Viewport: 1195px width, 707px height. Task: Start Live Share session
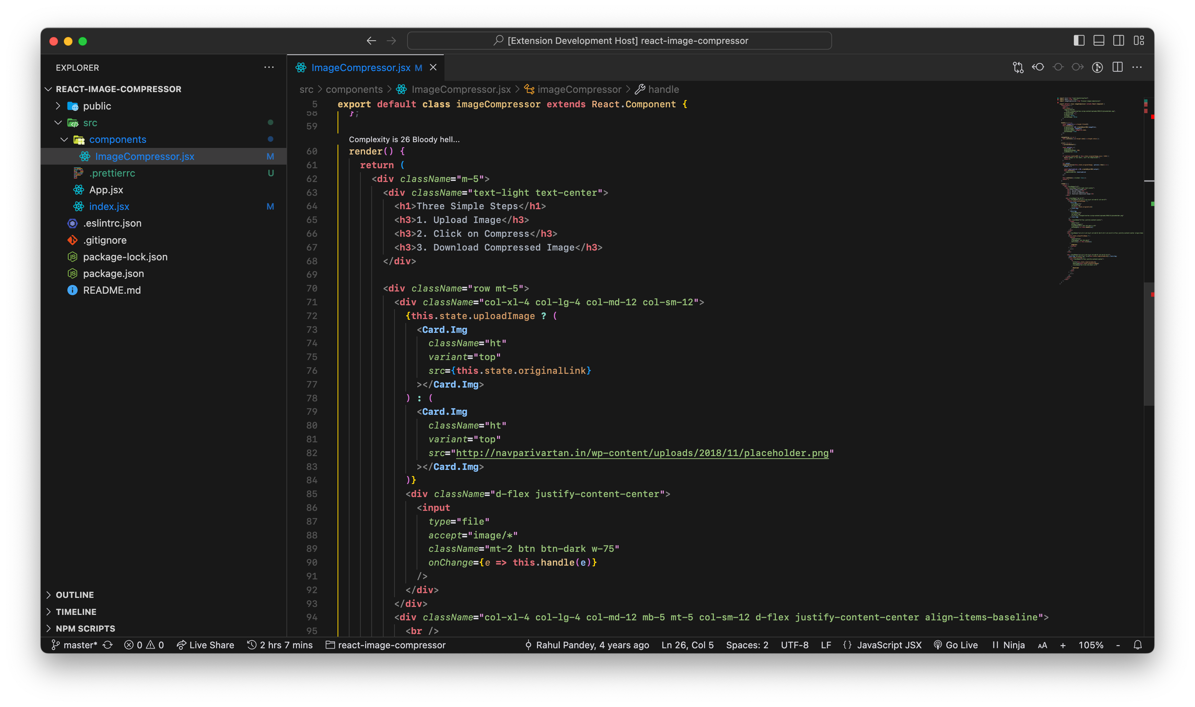tap(206, 645)
